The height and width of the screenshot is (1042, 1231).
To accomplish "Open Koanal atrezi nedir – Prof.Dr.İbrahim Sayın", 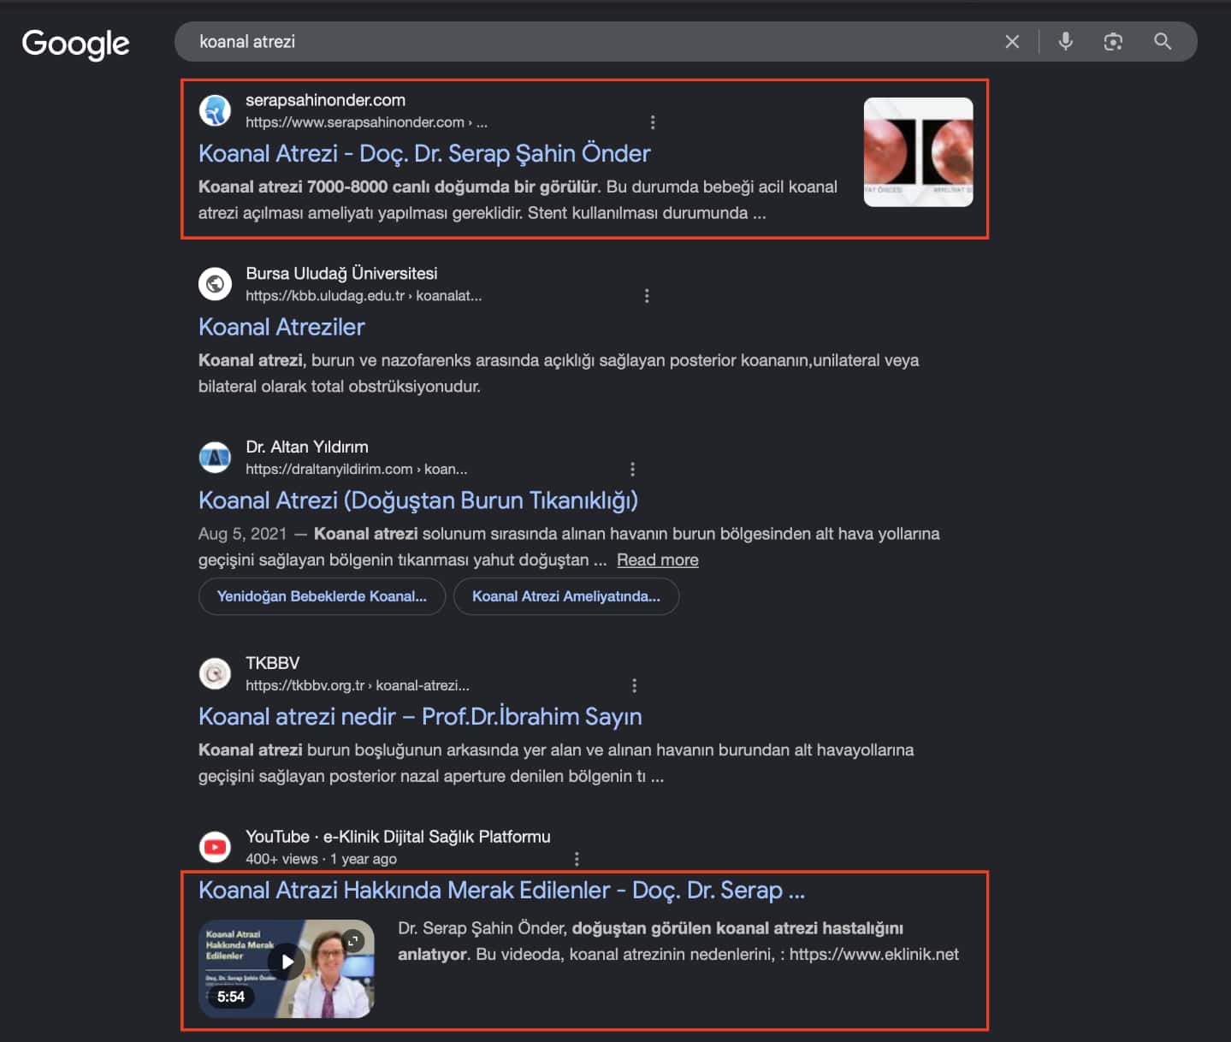I will [420, 717].
